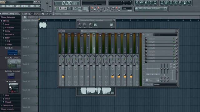The image size is (200, 112).
Task: Select Plugin database in the browser
Action: (8, 17)
